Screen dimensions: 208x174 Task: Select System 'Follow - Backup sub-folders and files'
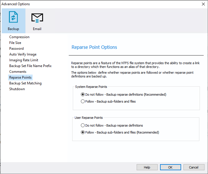(x=108, y=101)
